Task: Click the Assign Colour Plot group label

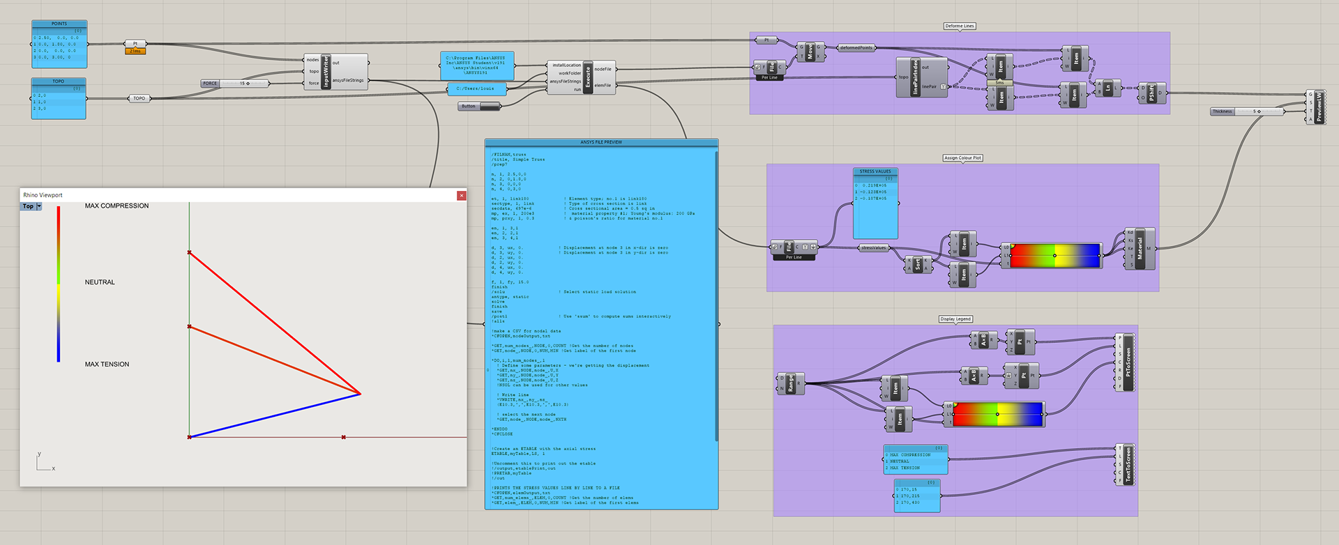Action: click(962, 158)
